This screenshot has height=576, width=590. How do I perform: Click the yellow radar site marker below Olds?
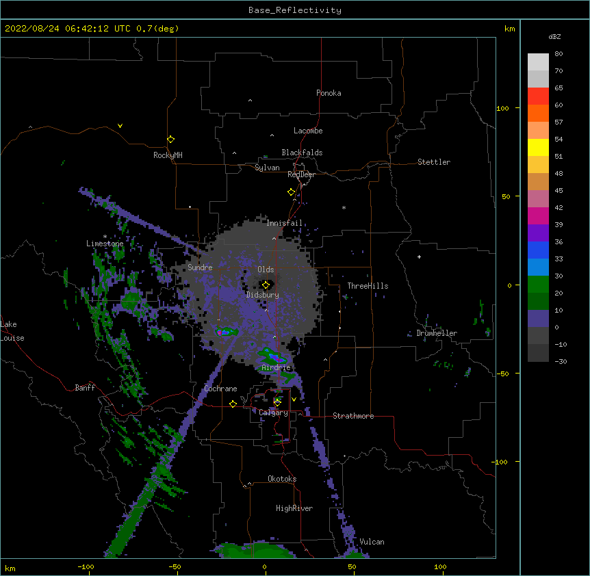pyautogui.click(x=266, y=285)
